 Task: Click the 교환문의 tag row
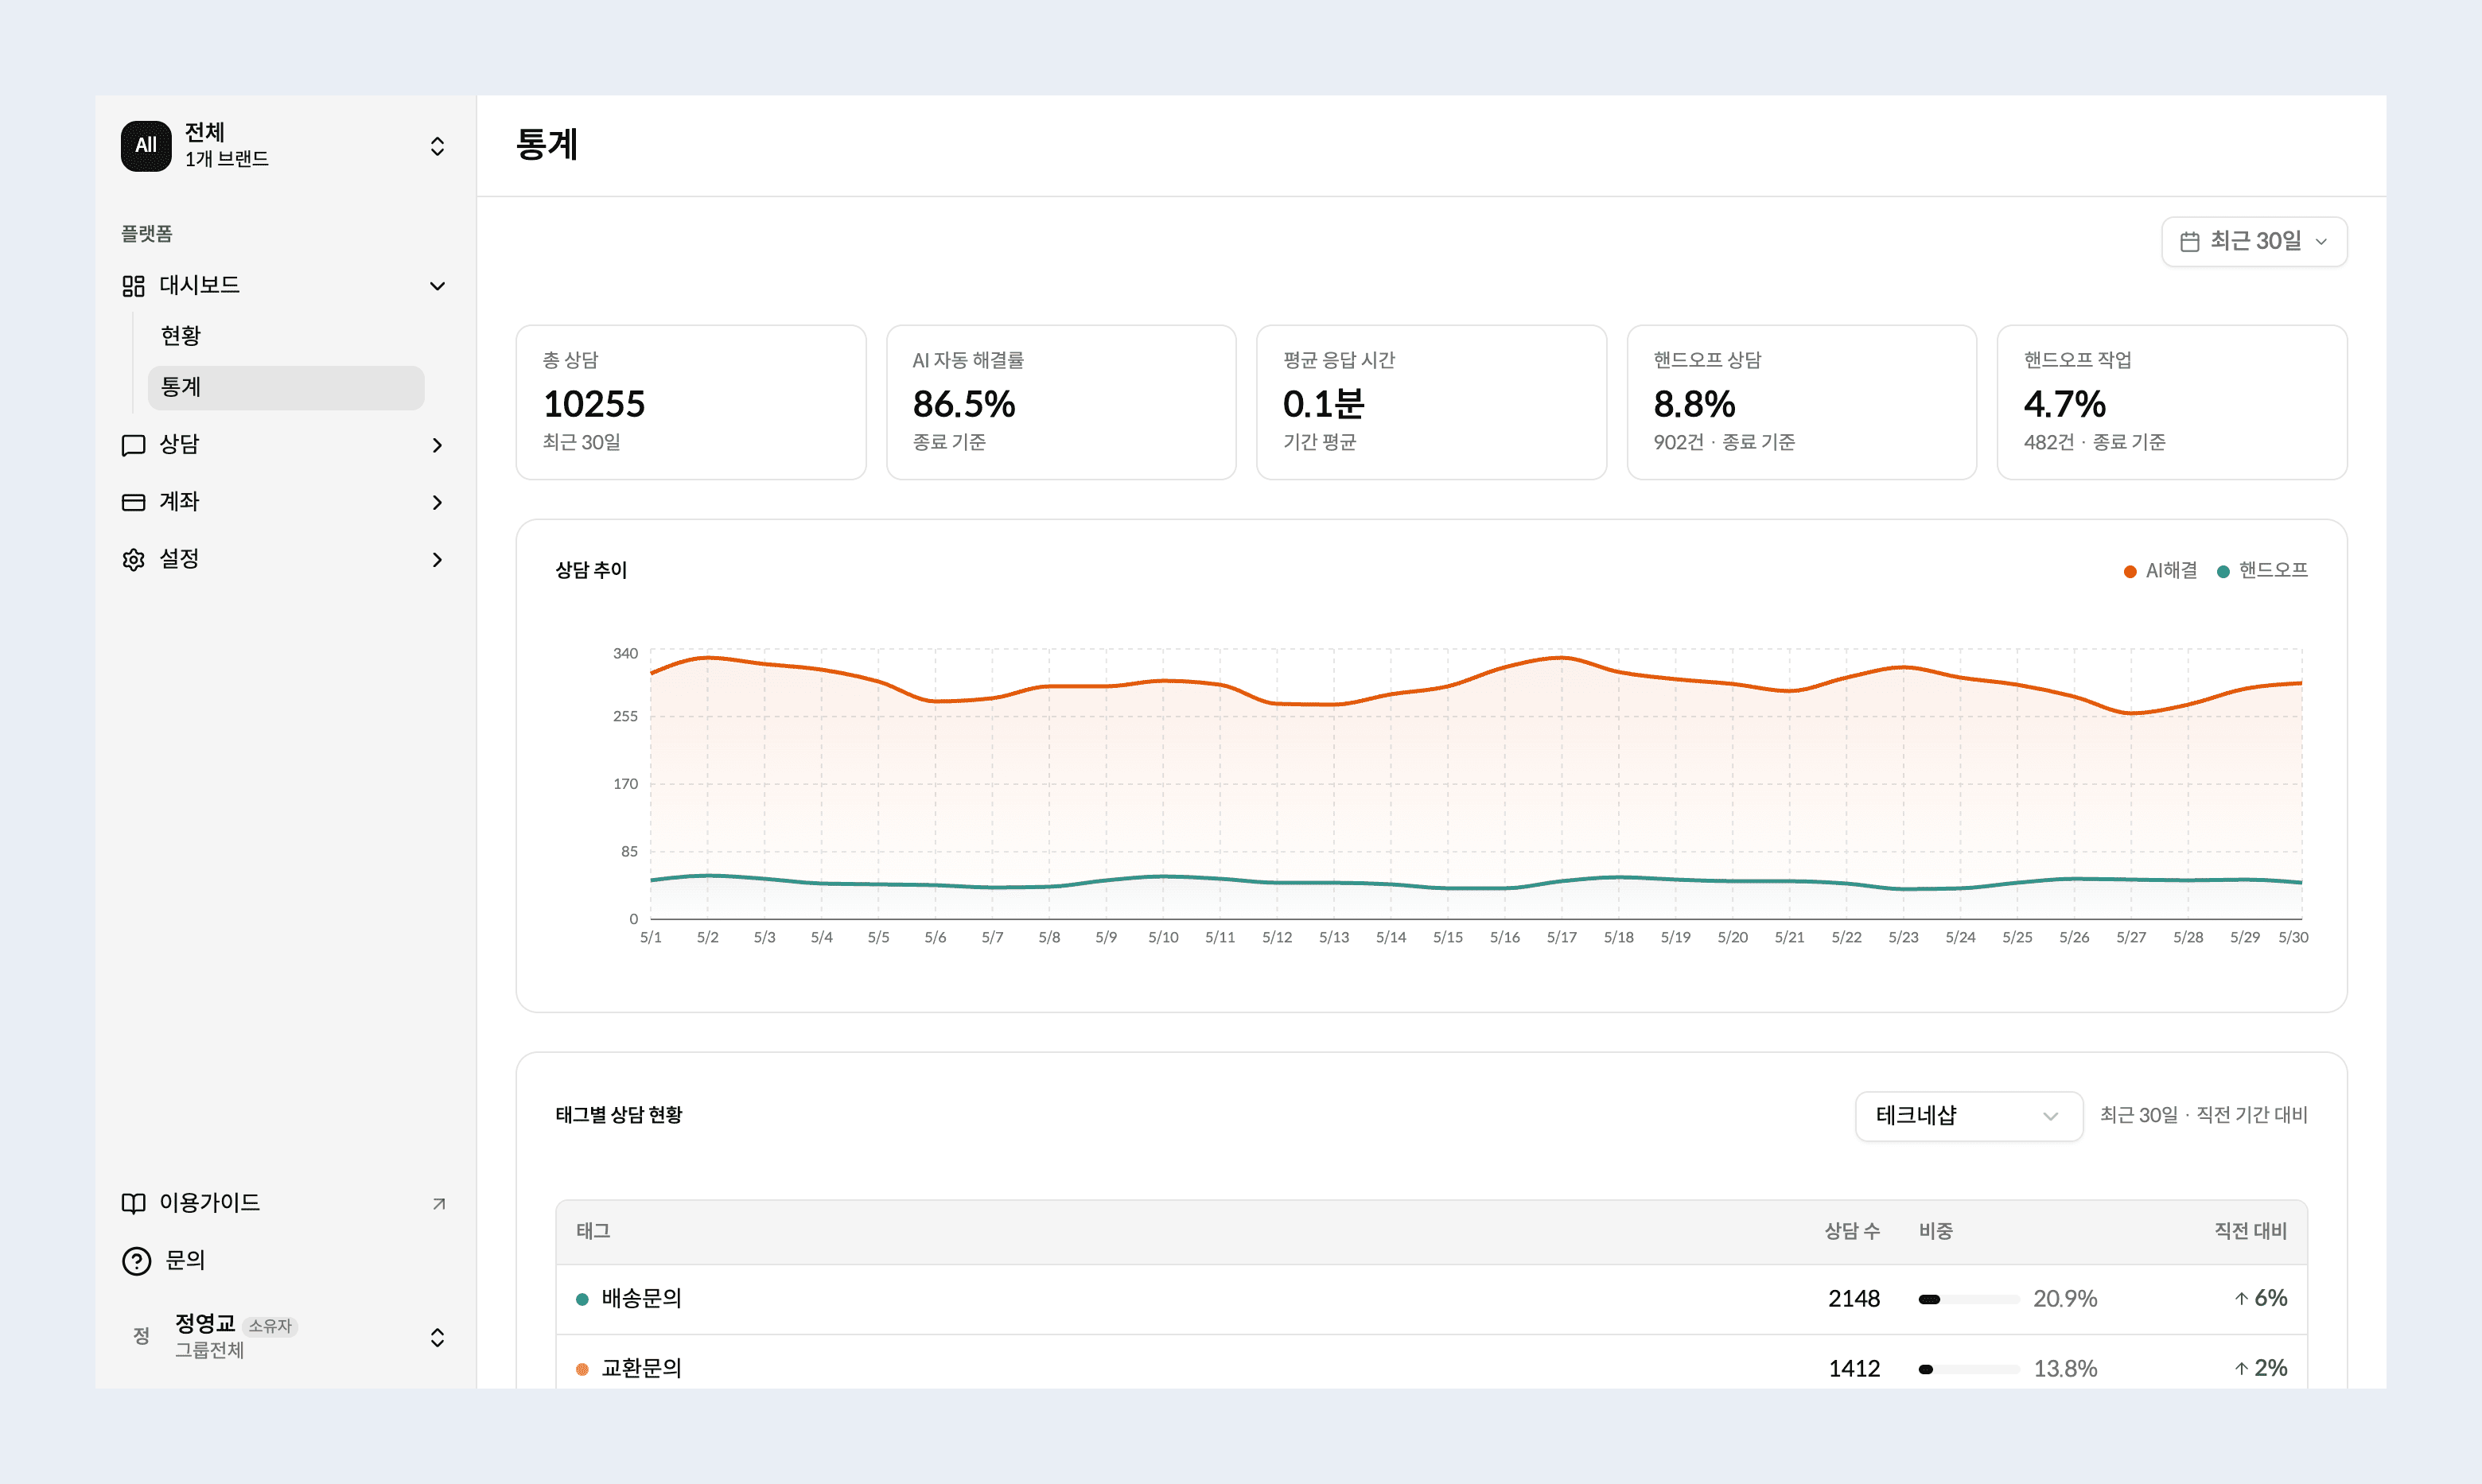[1431, 1367]
